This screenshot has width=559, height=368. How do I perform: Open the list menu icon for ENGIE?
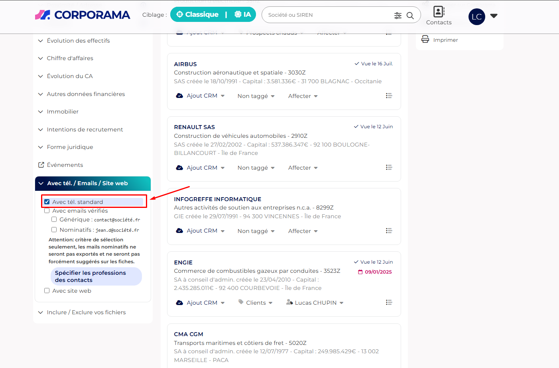[x=389, y=302]
